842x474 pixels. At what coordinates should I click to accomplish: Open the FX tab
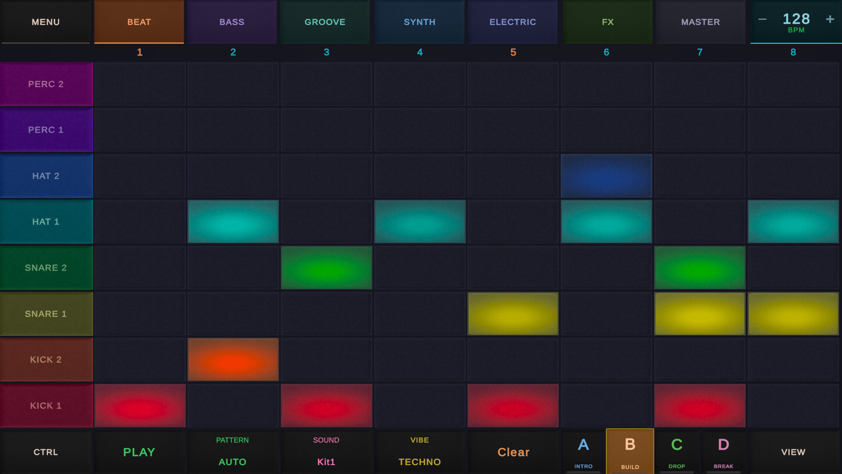tap(608, 22)
